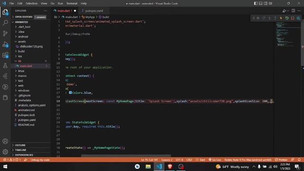
Task: Open the notifications bell in status bar
Action: (x=299, y=160)
